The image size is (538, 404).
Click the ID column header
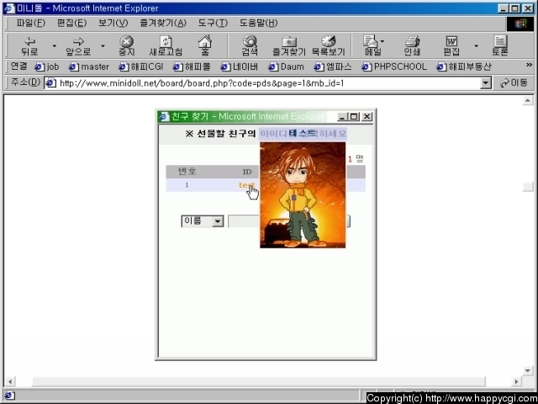(247, 172)
